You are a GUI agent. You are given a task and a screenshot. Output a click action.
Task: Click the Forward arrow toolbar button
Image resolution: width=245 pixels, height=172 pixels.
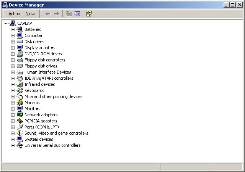pos(57,14)
